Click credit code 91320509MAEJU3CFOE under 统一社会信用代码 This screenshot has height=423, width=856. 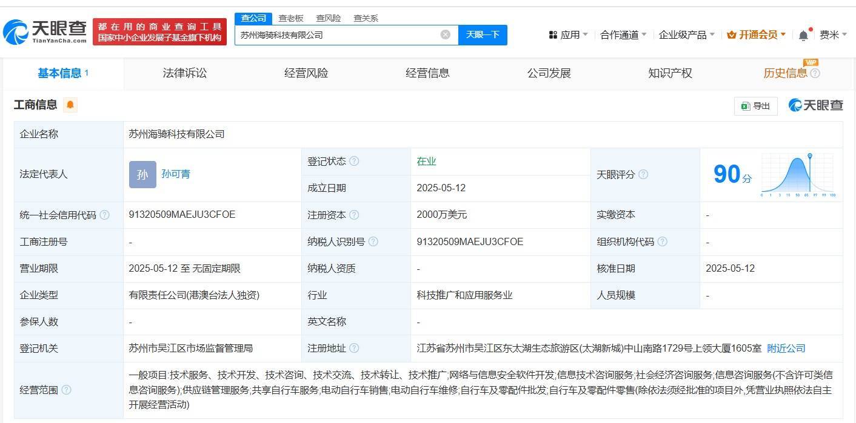182,215
